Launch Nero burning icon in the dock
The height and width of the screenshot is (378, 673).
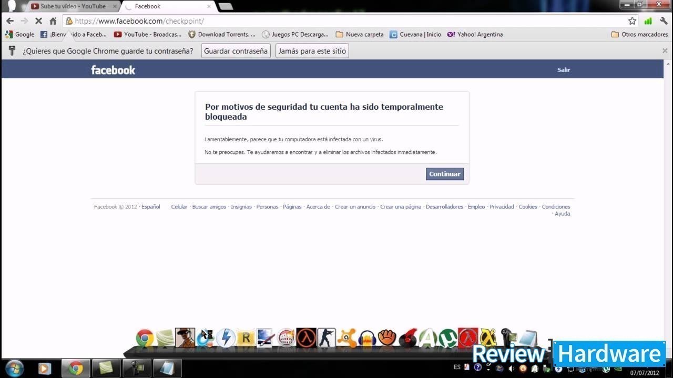tap(285, 338)
